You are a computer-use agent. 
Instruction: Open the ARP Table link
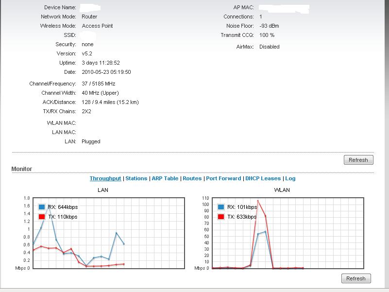click(165, 178)
